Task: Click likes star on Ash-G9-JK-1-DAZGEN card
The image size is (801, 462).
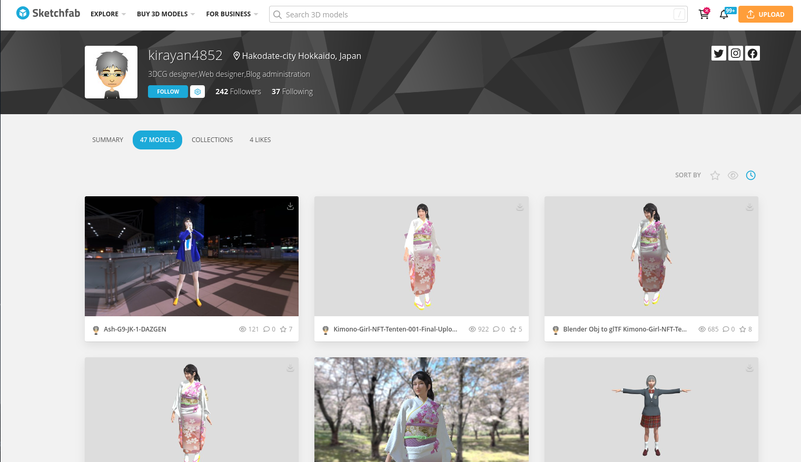Action: [283, 329]
